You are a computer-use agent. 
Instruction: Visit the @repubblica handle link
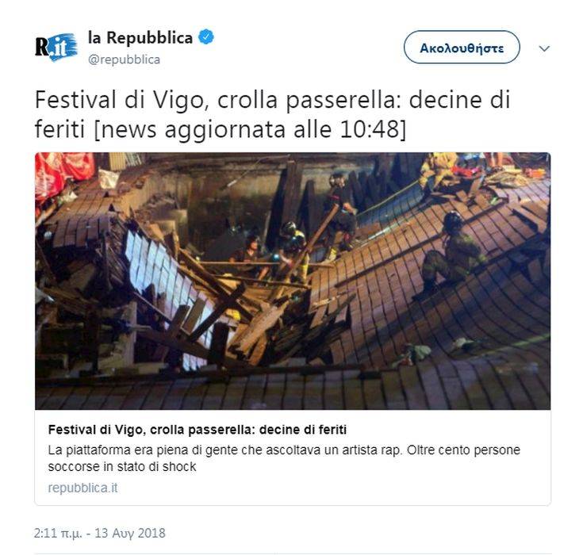[125, 59]
